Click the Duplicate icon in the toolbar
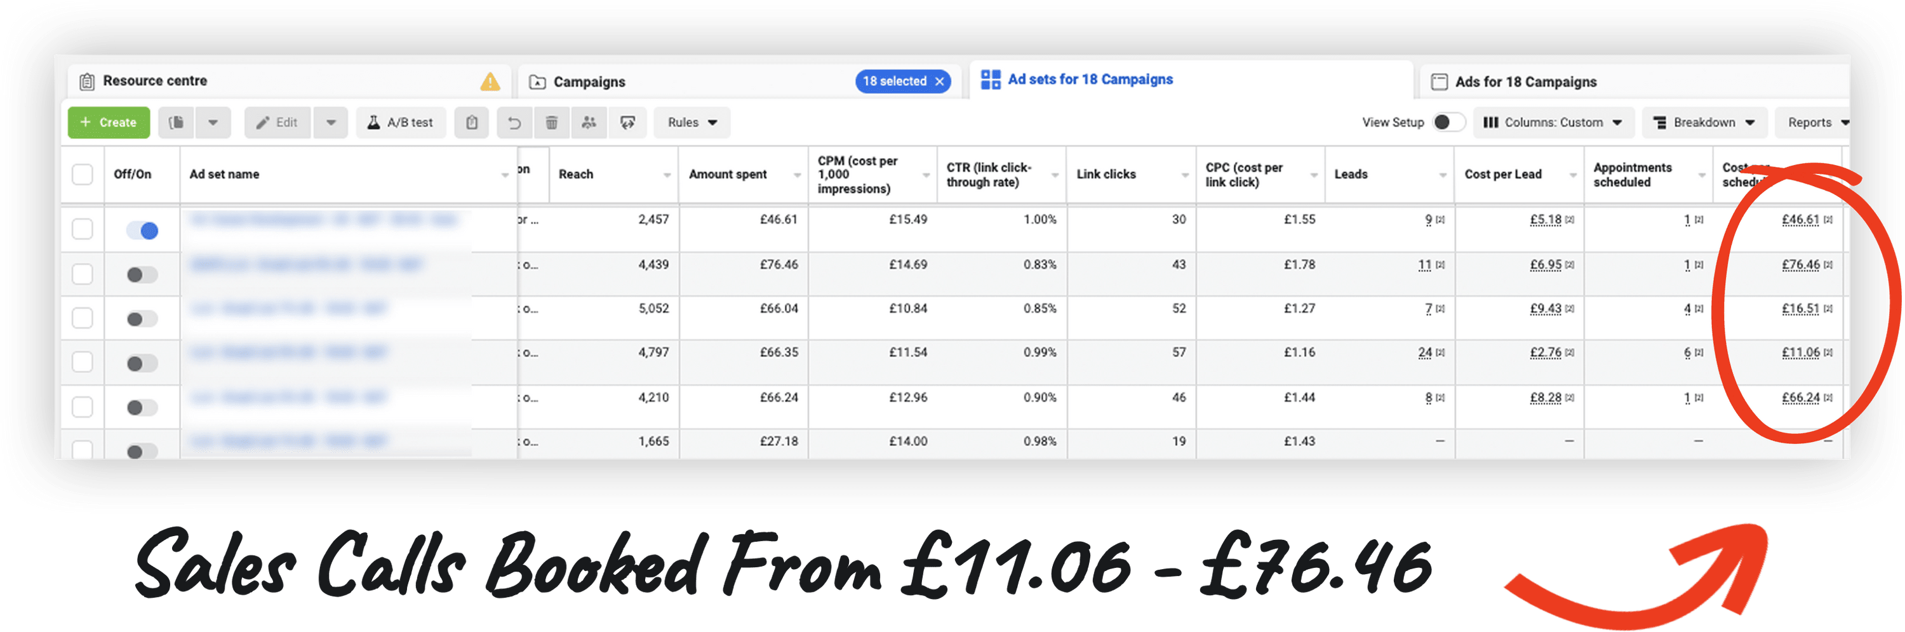 (x=177, y=123)
